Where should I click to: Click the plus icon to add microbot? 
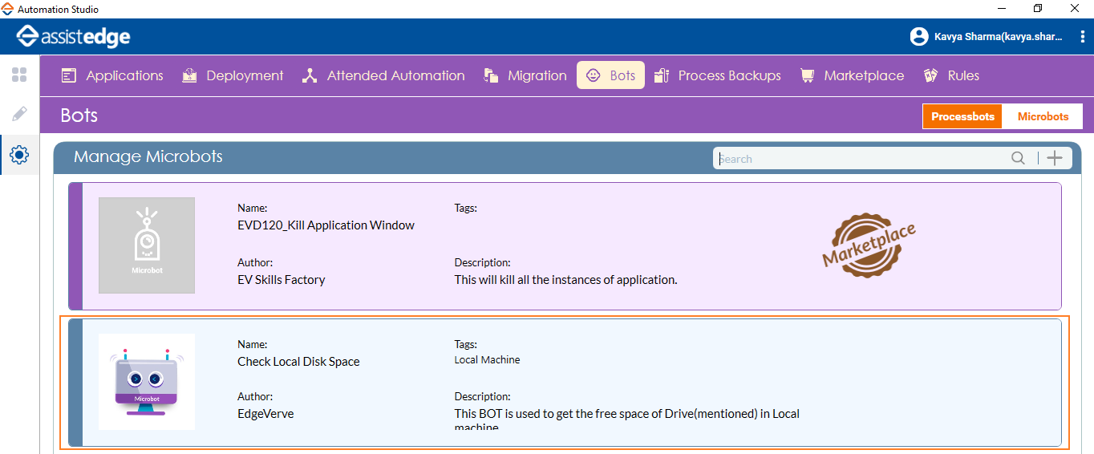(1055, 159)
